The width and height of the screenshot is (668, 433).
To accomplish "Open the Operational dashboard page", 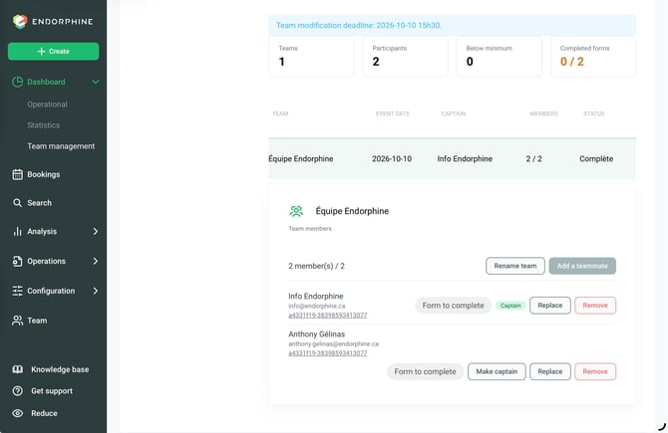I will [47, 105].
